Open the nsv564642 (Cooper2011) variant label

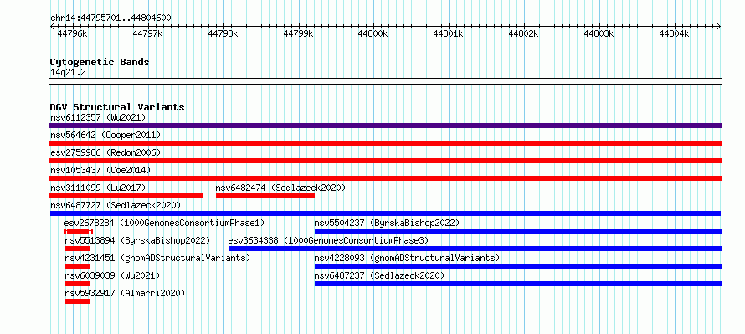tap(105, 135)
